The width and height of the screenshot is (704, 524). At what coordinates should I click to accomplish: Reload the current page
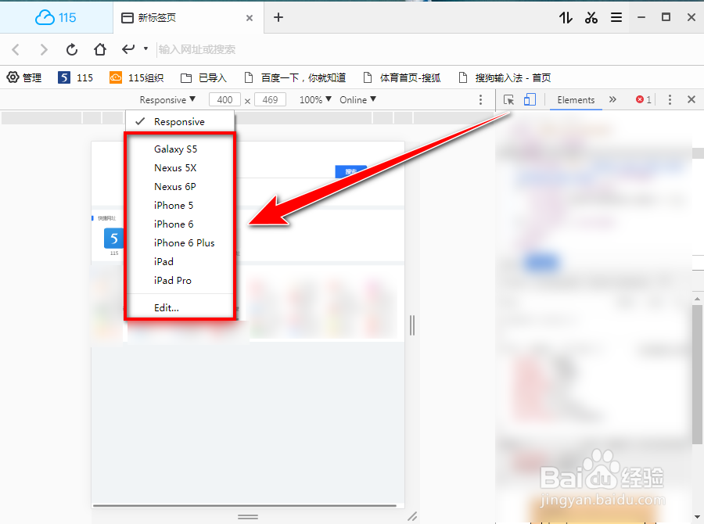(x=72, y=49)
